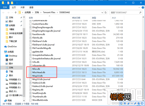Open the address bar history dropdown
Viewport: 145px width, 106px height.
coord(102,12)
